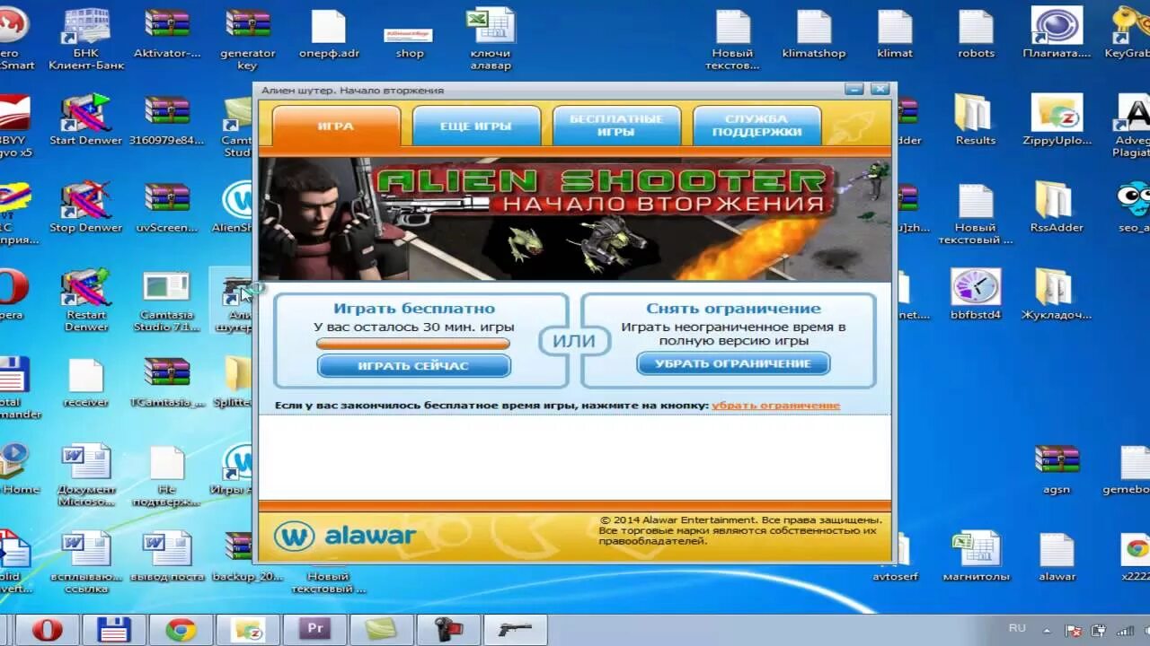Image resolution: width=1150 pixels, height=646 pixels.
Task: Click the Alien Shooter banner image
Action: click(575, 219)
